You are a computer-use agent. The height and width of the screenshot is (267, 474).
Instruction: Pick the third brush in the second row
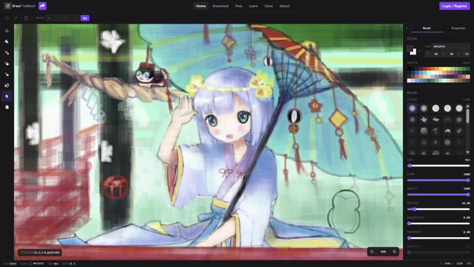(436, 120)
